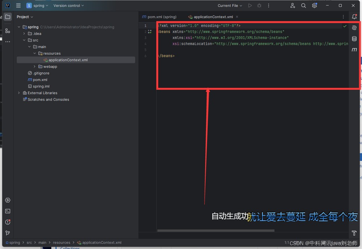Click the main breadcrumb
The width and height of the screenshot is (362, 249).
point(42,242)
